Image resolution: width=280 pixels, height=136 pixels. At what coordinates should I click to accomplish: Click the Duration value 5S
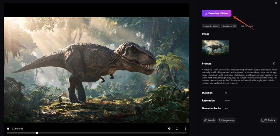click(x=226, y=93)
